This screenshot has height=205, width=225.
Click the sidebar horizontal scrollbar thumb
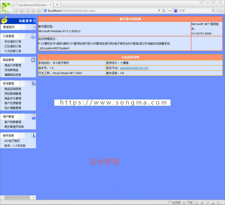click(17, 197)
